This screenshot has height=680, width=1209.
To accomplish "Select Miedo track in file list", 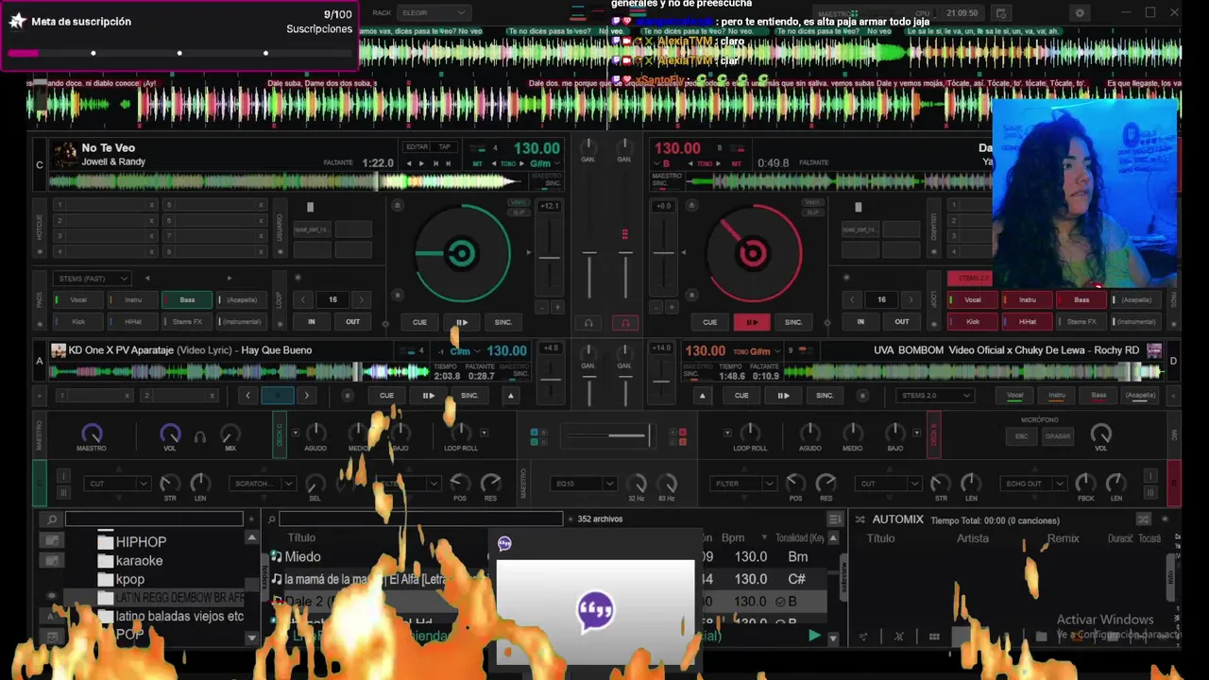I will 302,557.
